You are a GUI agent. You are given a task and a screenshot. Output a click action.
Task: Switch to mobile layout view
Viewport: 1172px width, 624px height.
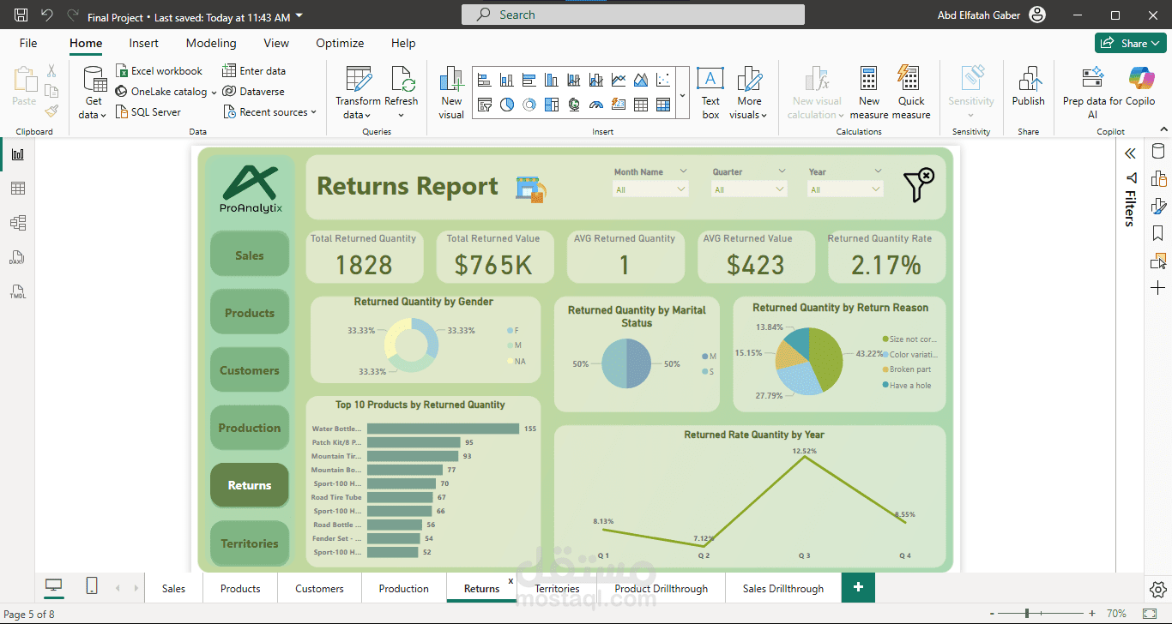point(92,586)
